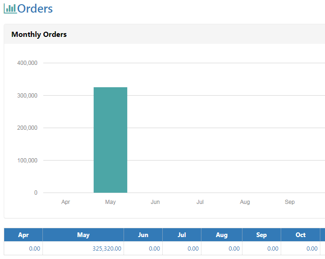Image resolution: width=325 pixels, height=259 pixels.
Task: Select the Aug table column header
Action: tap(221, 235)
